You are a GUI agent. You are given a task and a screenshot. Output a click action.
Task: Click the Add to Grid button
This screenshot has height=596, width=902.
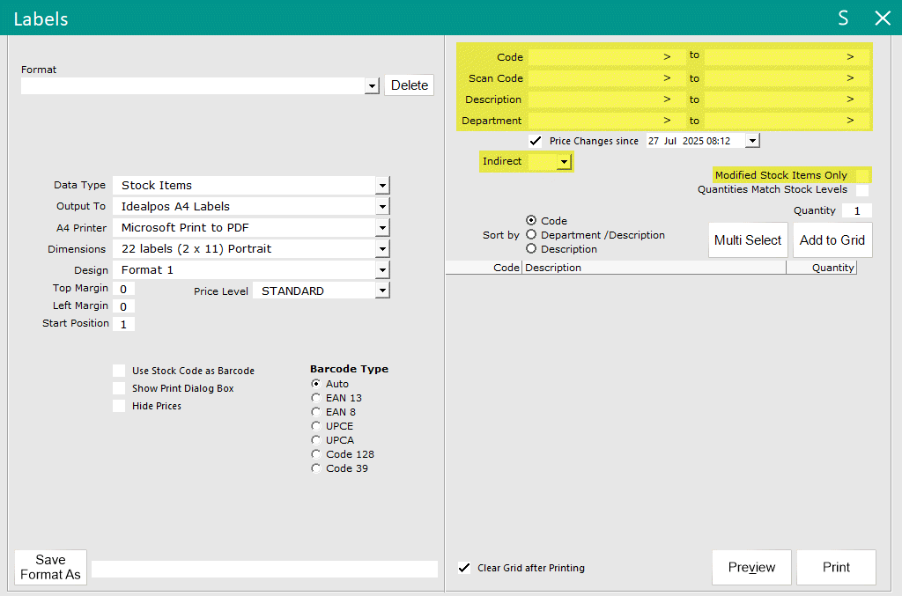832,240
